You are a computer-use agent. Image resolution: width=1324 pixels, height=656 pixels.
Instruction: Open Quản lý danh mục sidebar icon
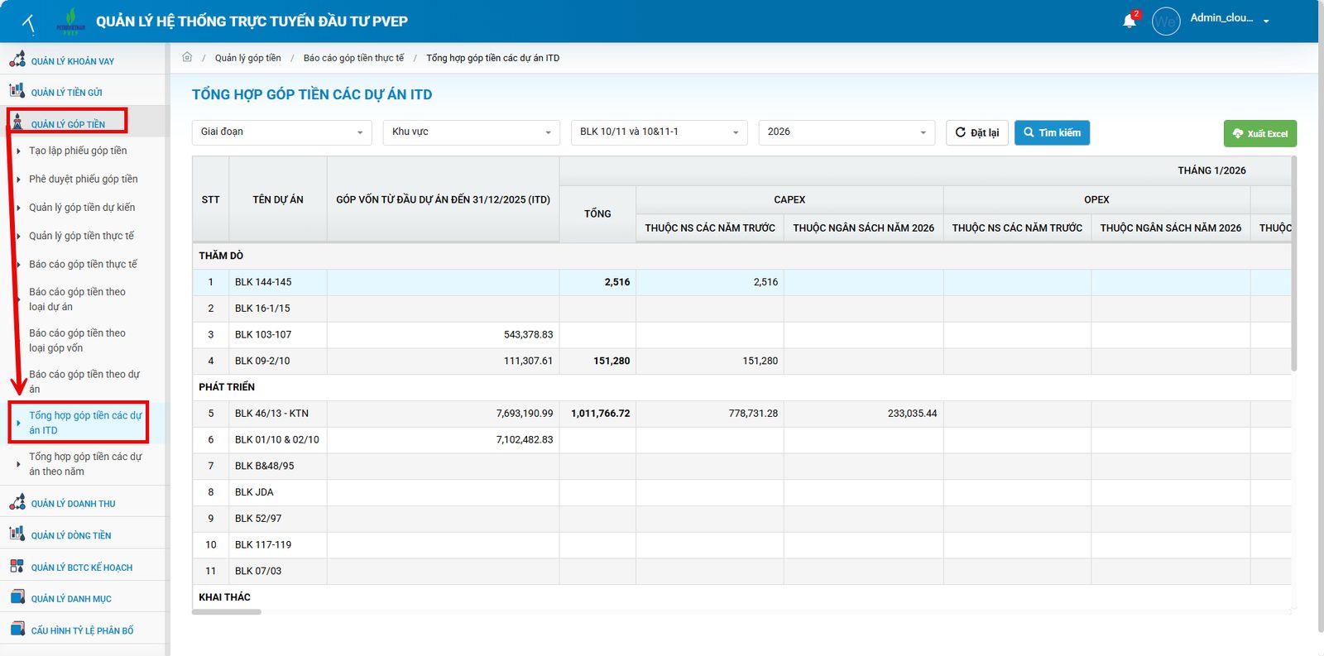click(17, 597)
